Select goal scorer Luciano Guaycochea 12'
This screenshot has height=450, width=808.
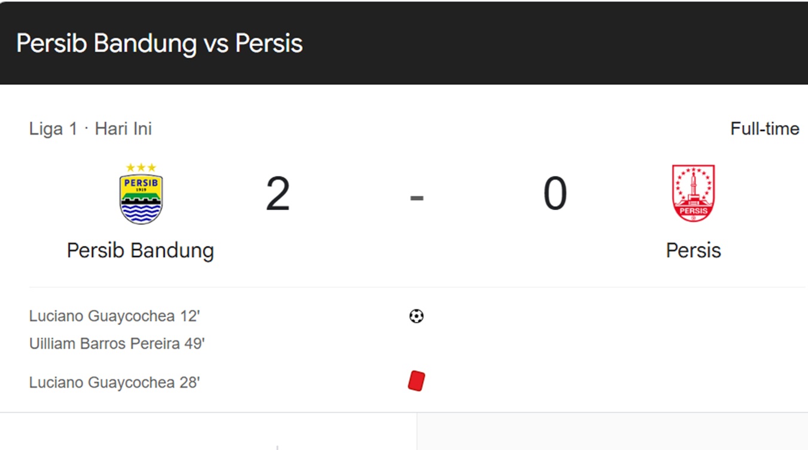click(x=114, y=316)
